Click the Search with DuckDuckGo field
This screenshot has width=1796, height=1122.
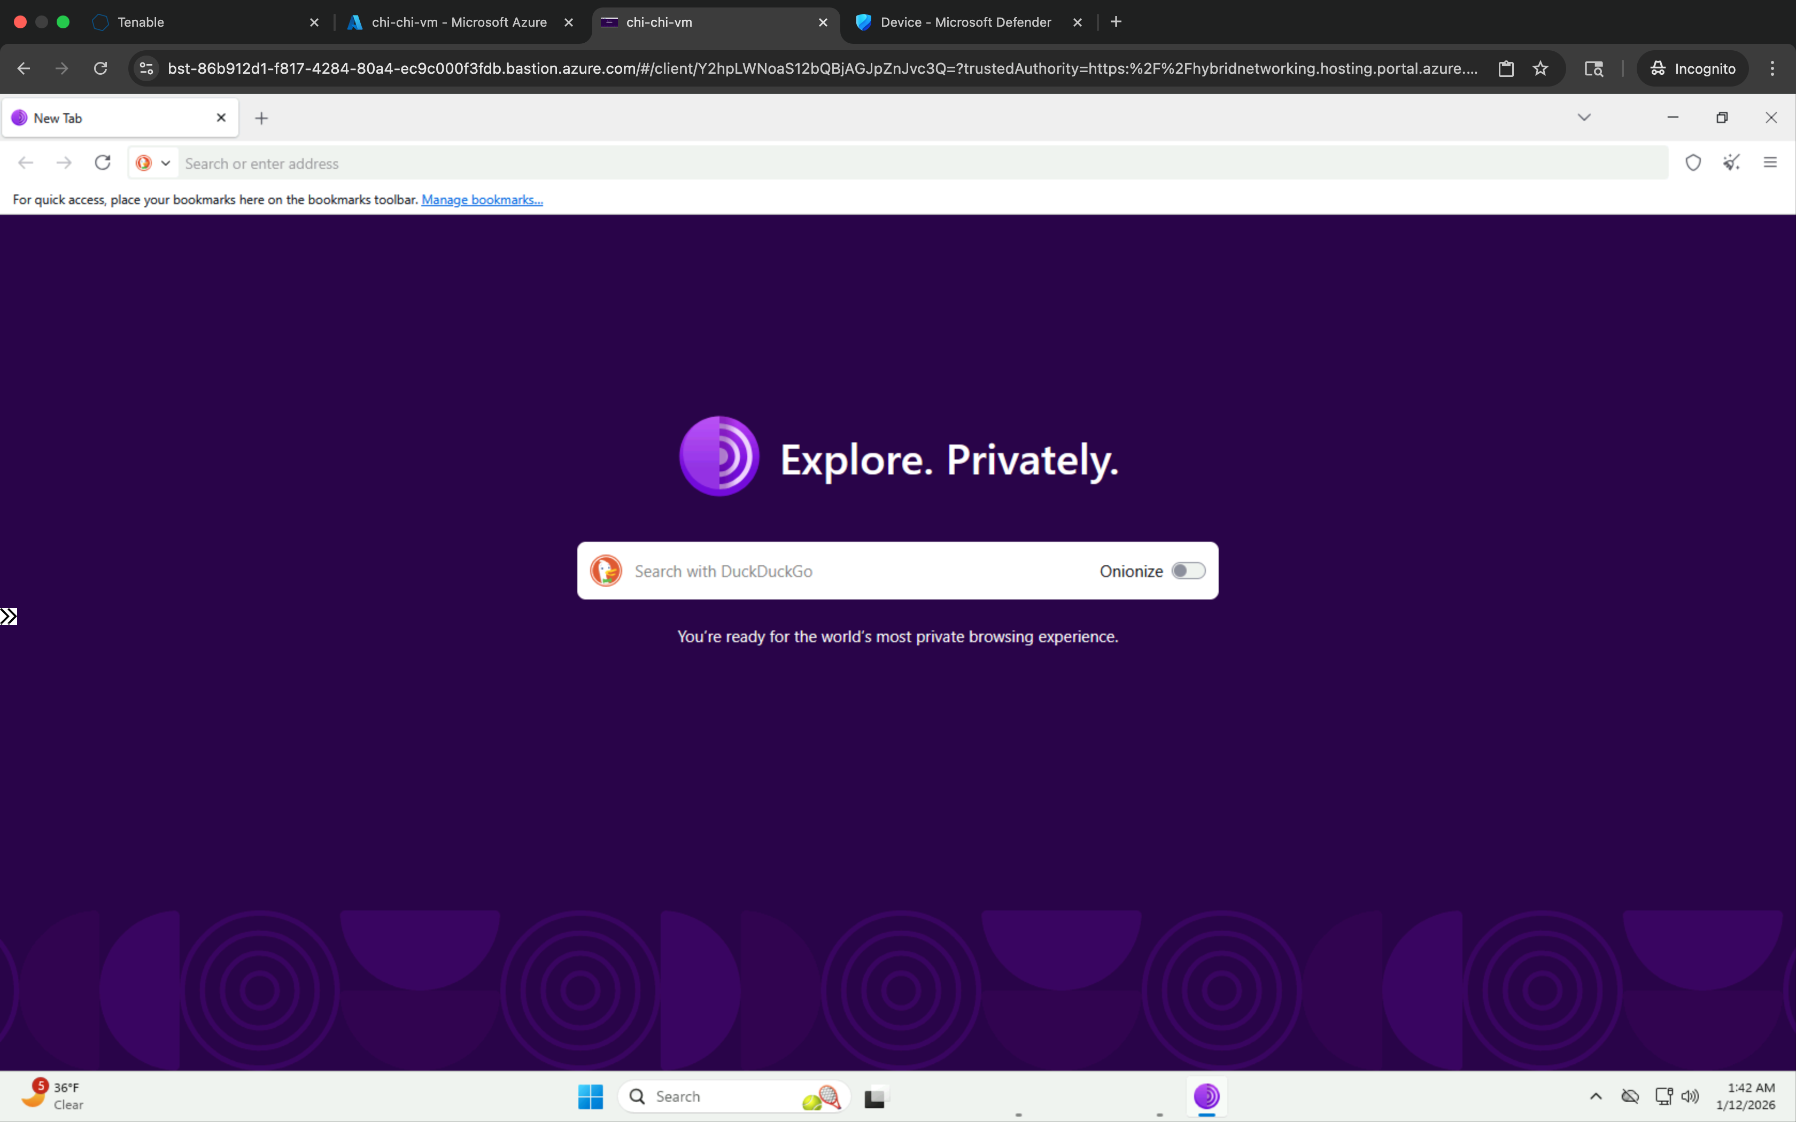coord(897,571)
